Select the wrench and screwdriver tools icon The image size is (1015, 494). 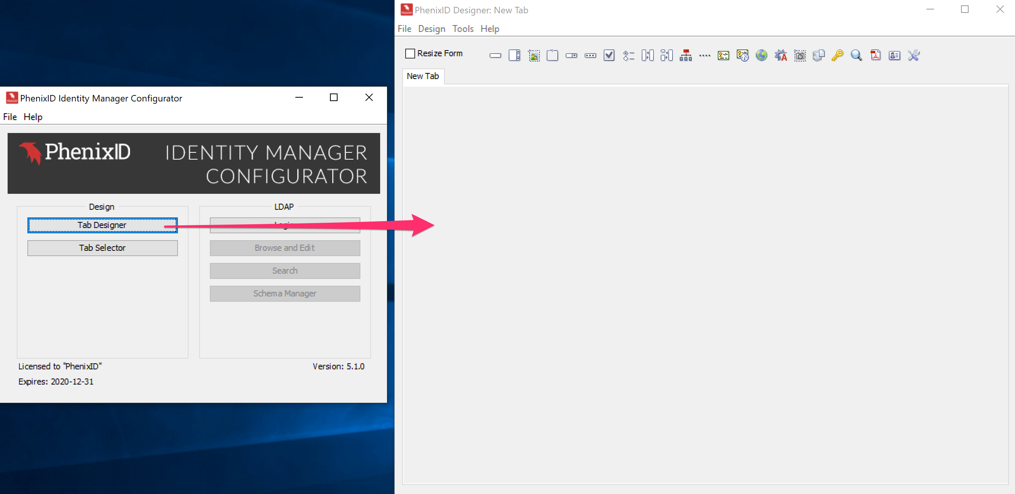click(913, 55)
